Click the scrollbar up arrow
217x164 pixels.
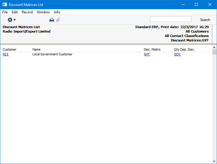214,47
